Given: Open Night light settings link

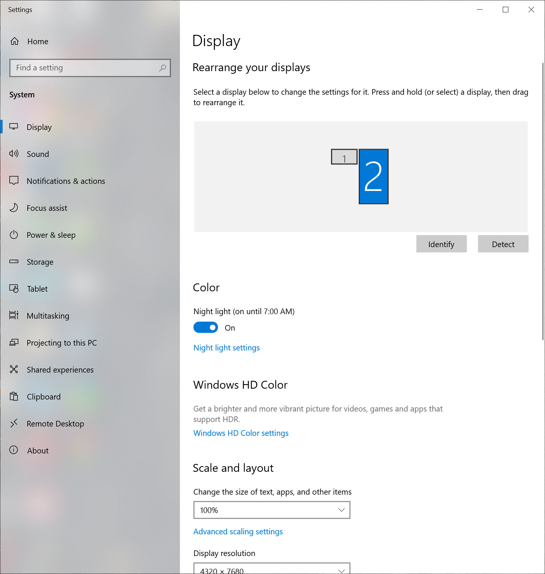Looking at the screenshot, I should [226, 348].
